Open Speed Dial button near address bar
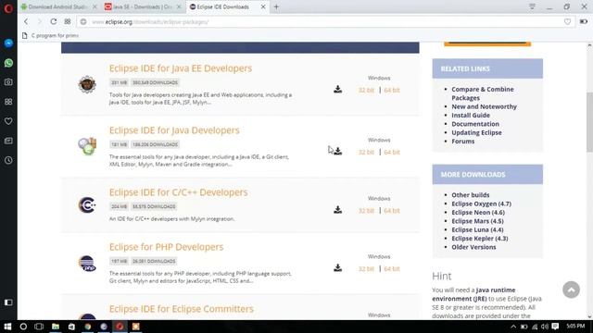 68,21
